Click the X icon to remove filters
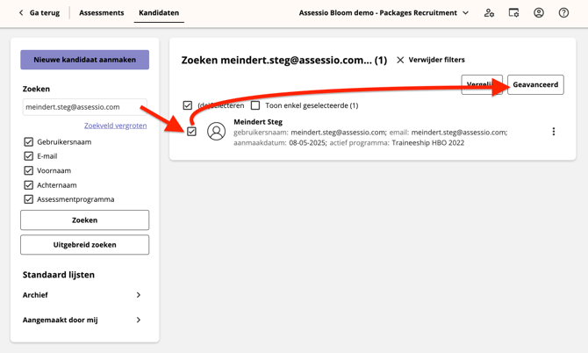The height and width of the screenshot is (353, 588). [x=400, y=60]
